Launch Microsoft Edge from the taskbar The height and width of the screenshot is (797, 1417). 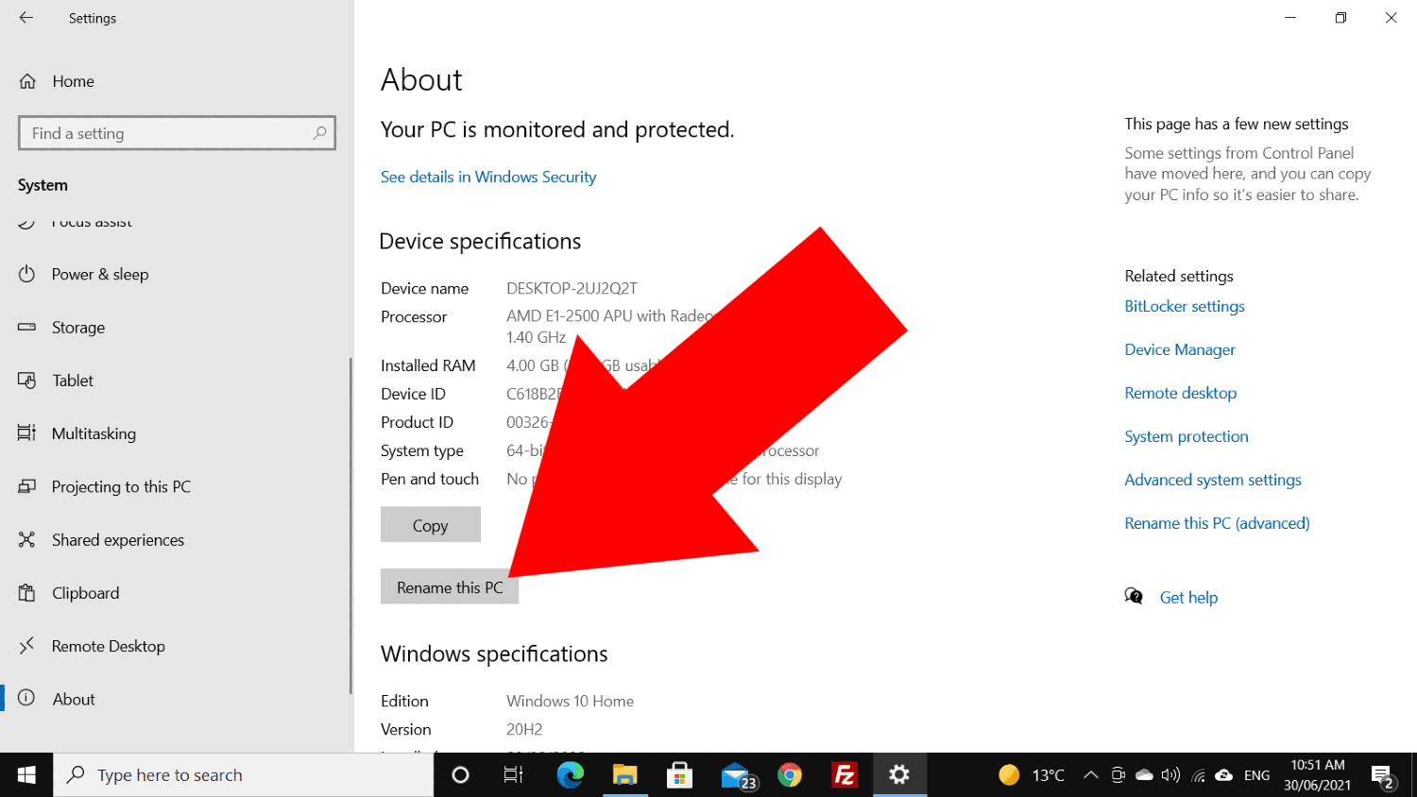570,775
